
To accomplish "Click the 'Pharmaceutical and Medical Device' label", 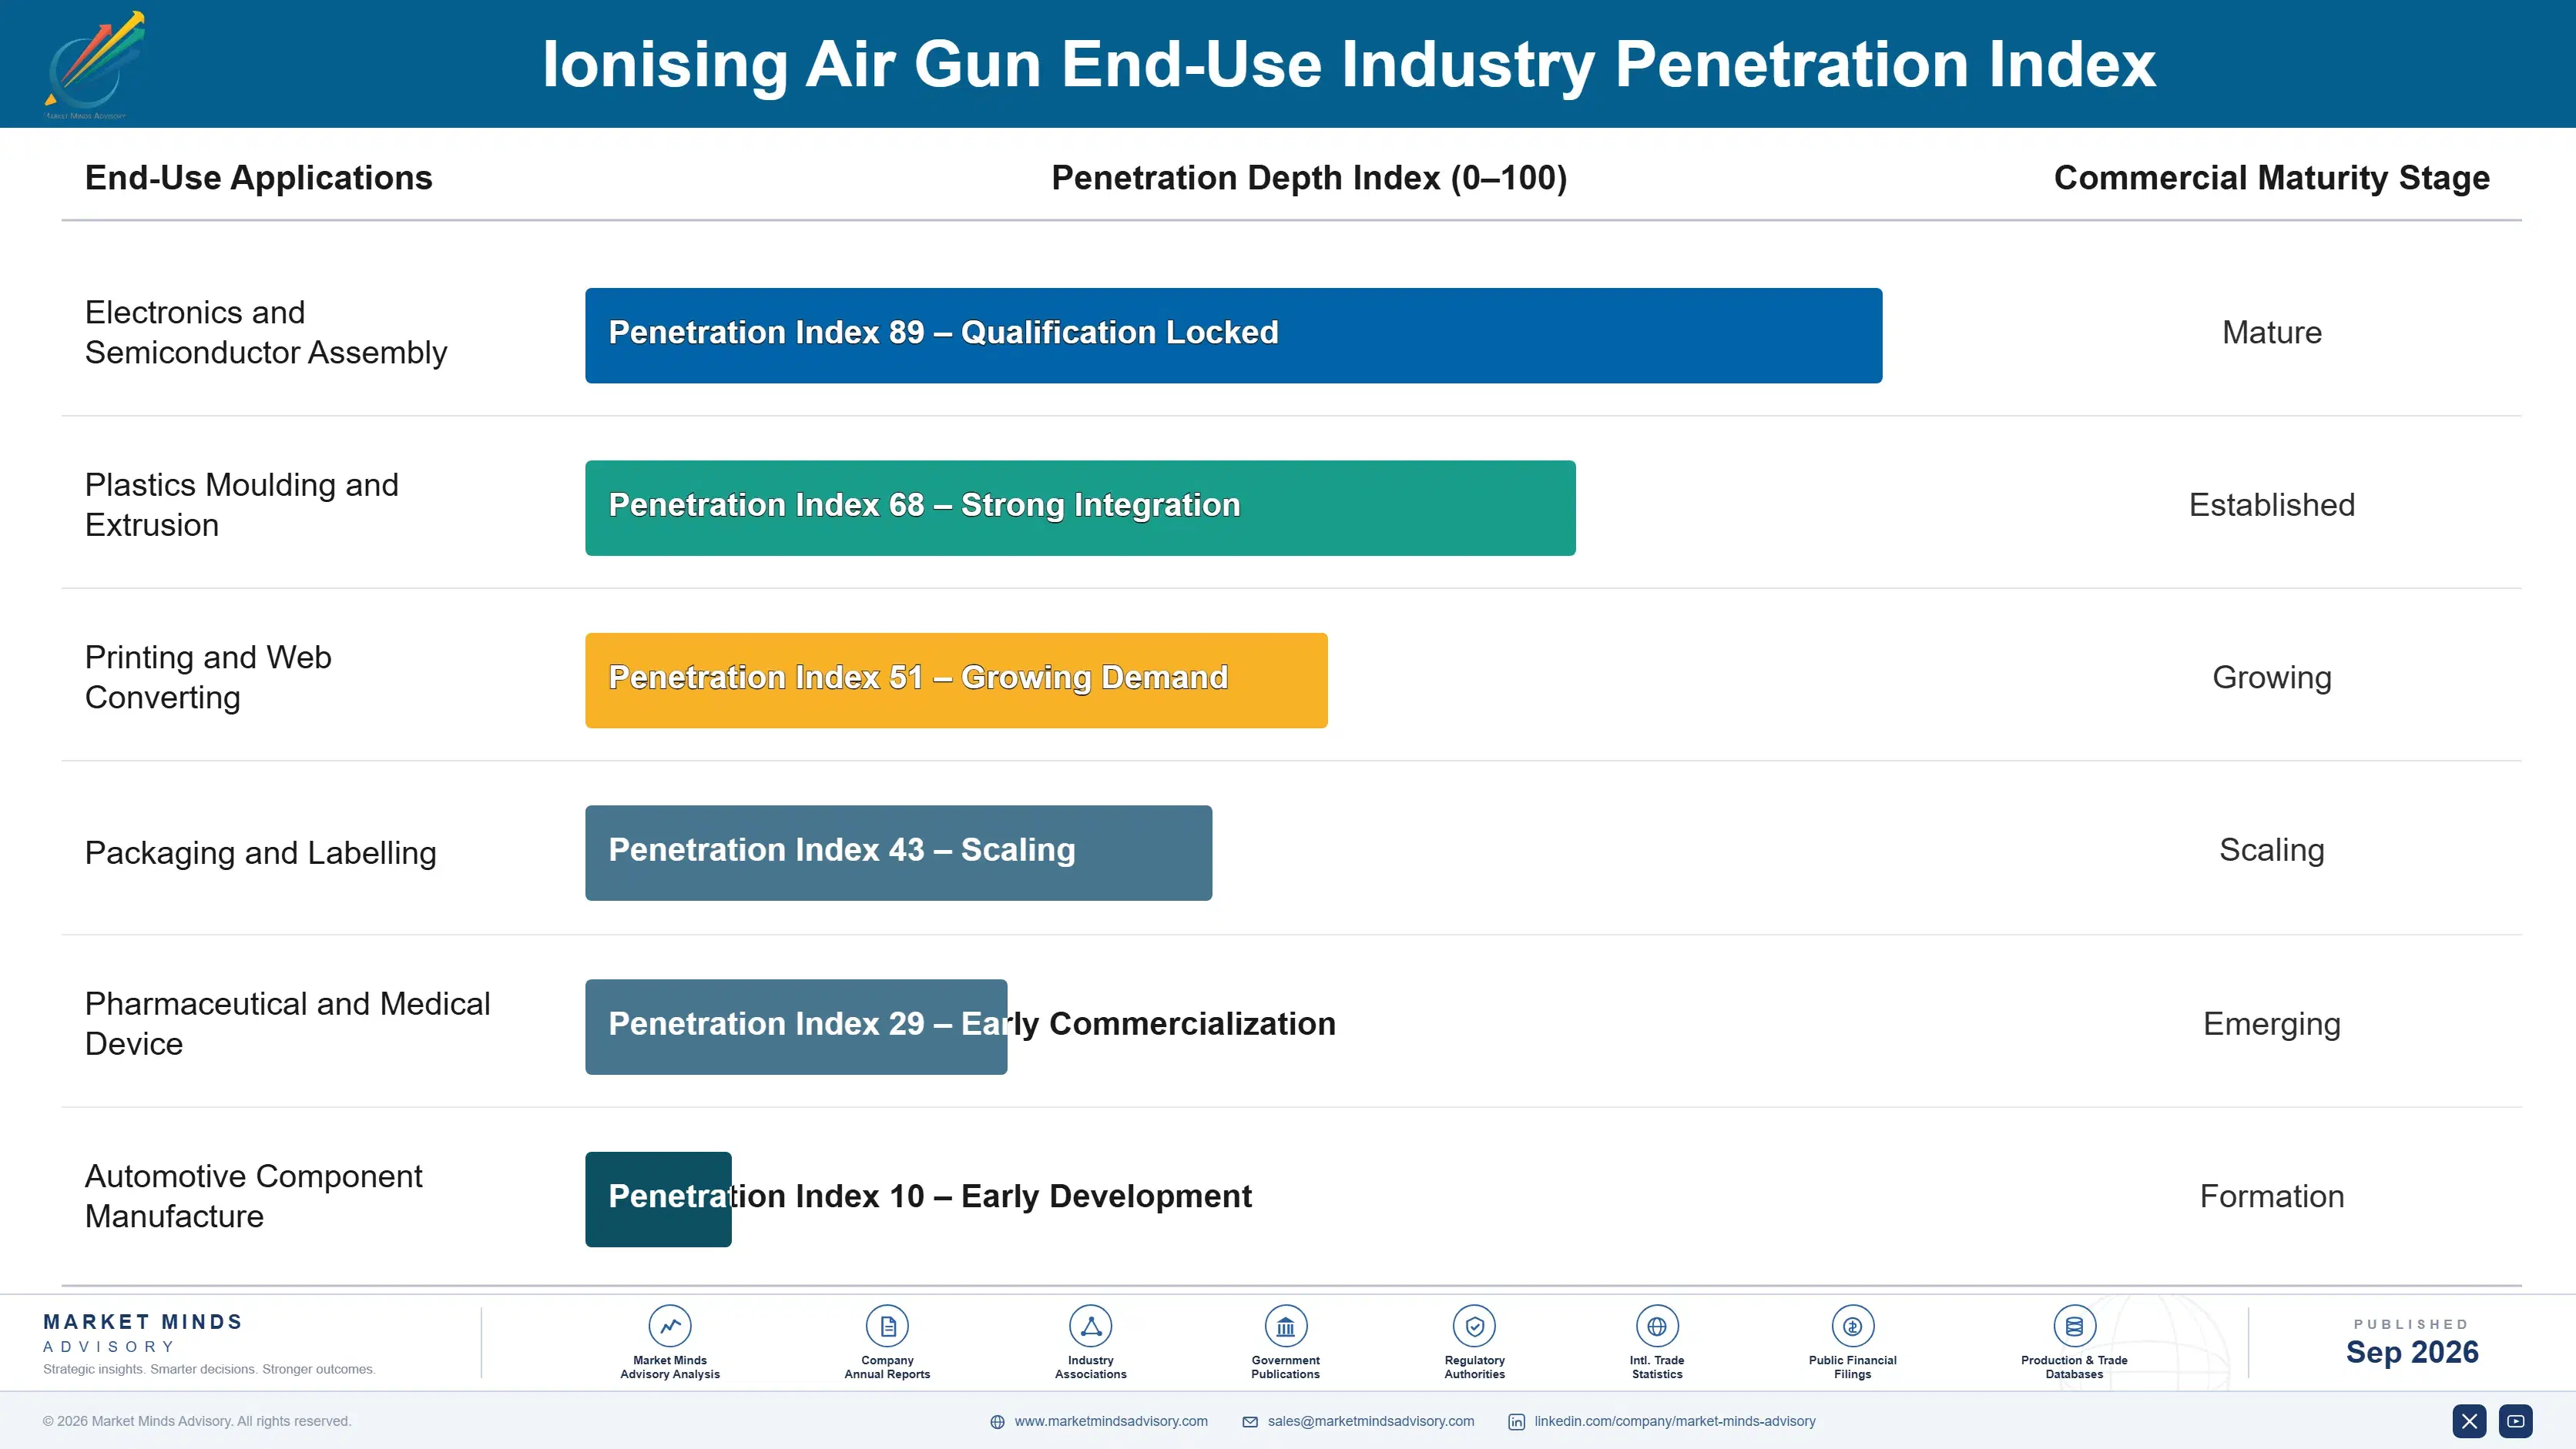I will [x=288, y=1023].
